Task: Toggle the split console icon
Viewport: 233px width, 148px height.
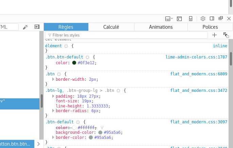Action: [180, 19]
